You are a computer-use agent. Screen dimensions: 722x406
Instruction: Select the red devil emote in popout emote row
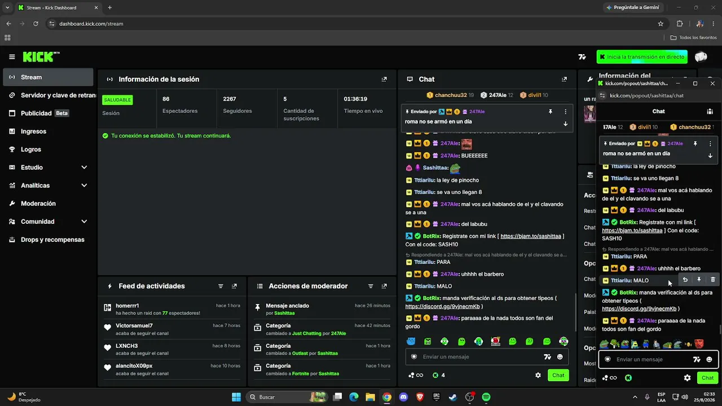[x=699, y=343]
